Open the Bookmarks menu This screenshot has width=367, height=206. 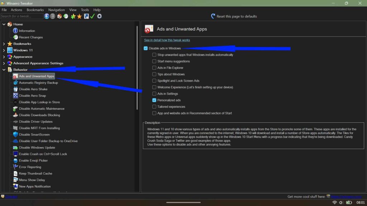(x=35, y=10)
